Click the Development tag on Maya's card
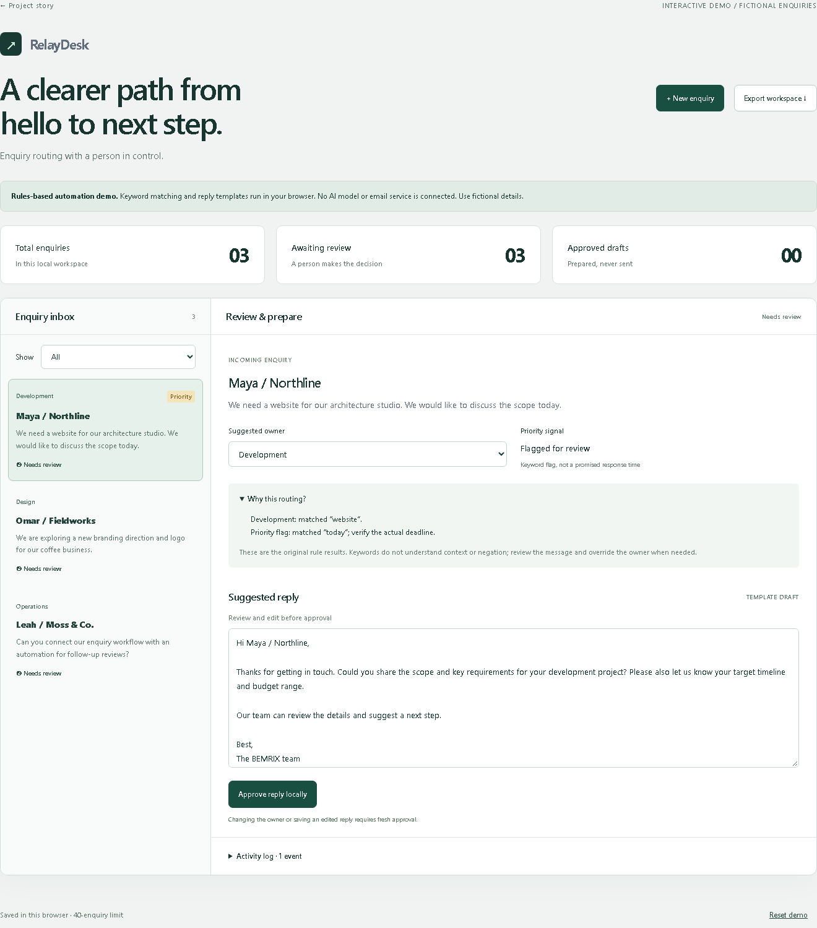Viewport: 817px width, 928px height. 35,396
